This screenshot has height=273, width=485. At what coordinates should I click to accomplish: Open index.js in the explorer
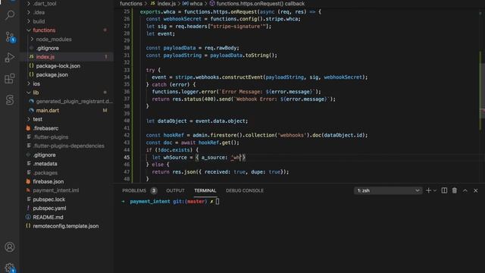click(45, 57)
